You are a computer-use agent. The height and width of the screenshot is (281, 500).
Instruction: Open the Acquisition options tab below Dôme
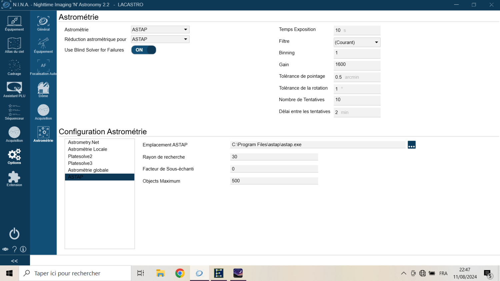pyautogui.click(x=43, y=112)
